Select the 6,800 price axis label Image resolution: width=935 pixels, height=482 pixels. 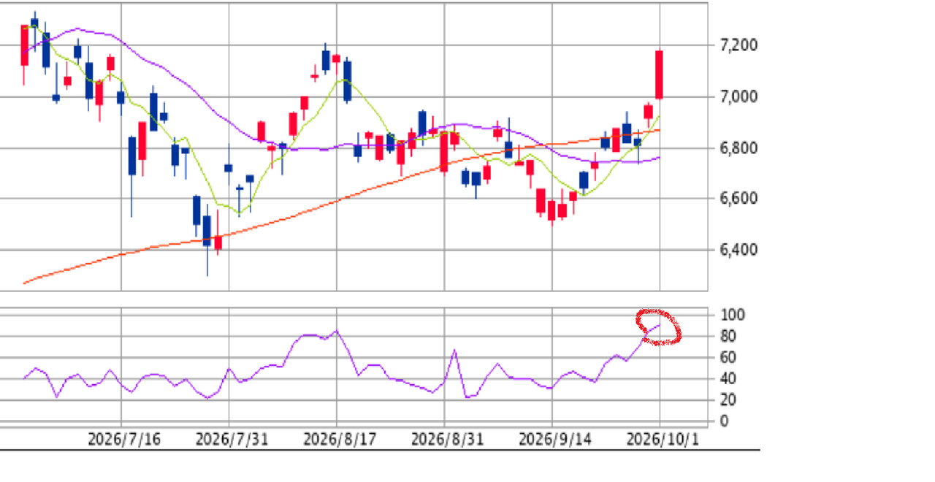coord(739,148)
